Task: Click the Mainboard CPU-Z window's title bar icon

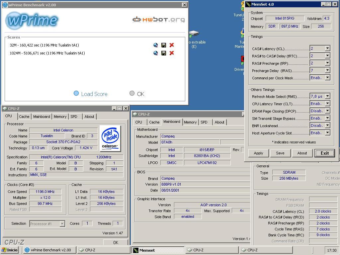Action: click(x=135, y=114)
